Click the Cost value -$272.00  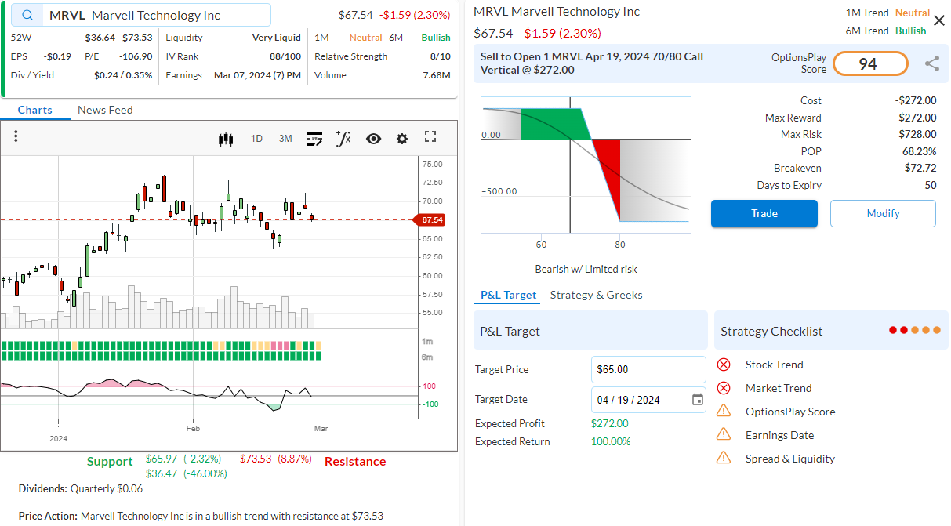point(916,100)
